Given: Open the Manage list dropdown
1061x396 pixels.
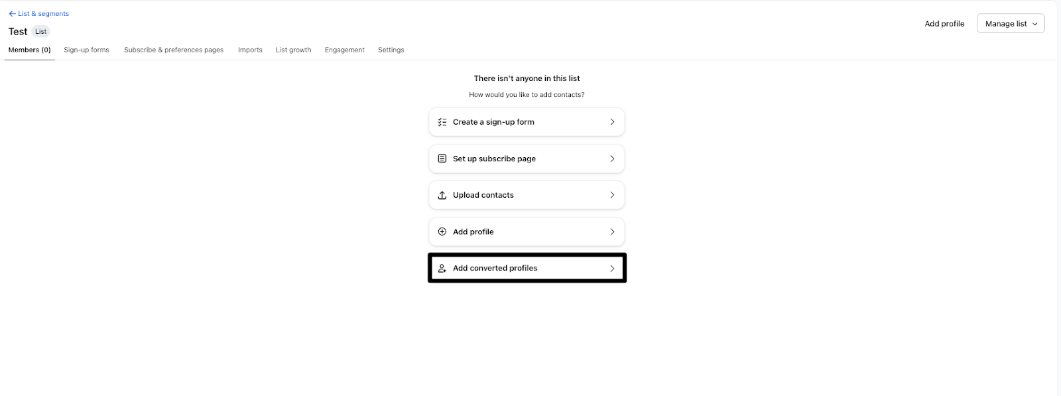Looking at the screenshot, I should tap(1011, 24).
